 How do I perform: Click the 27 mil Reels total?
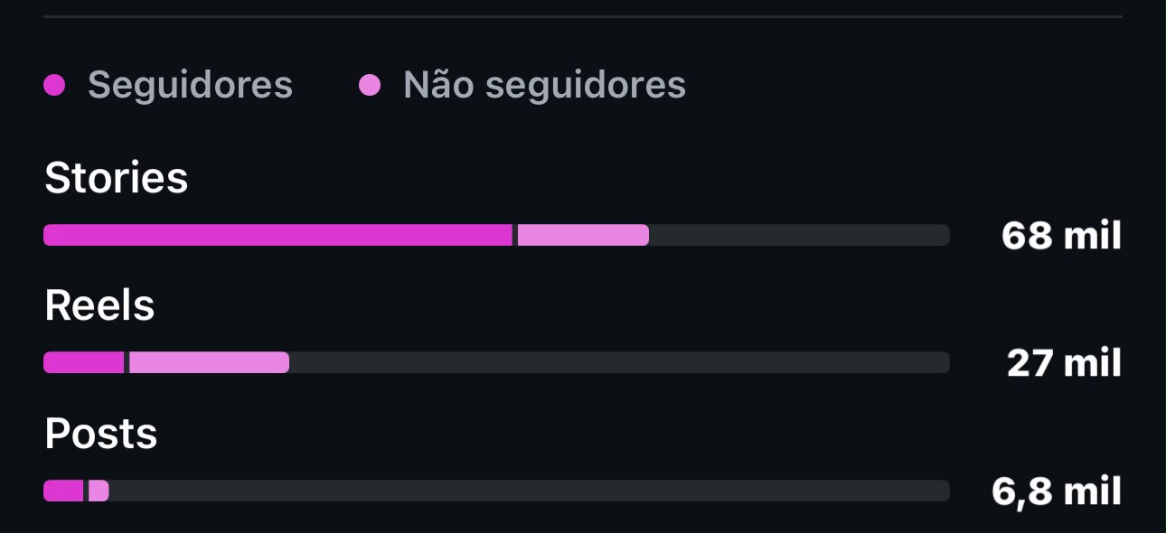point(1064,363)
